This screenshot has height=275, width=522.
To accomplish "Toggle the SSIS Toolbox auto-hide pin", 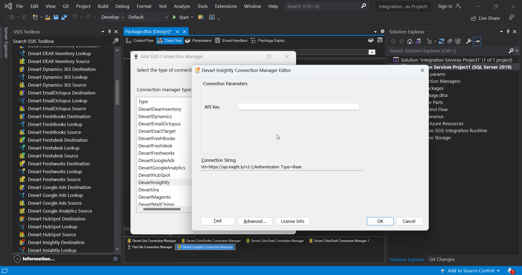I will 109,31.
